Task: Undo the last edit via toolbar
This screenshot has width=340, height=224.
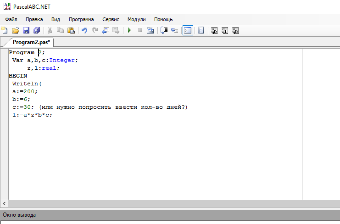Action: [x=84, y=31]
